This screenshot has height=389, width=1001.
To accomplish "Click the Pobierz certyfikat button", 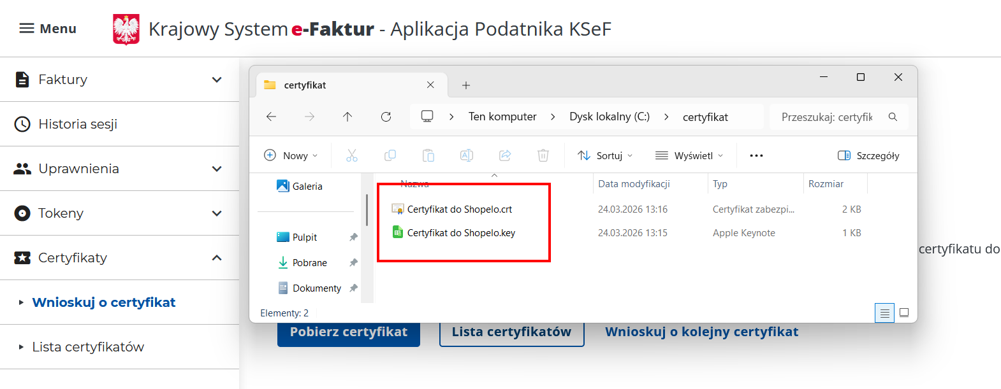I will click(348, 333).
